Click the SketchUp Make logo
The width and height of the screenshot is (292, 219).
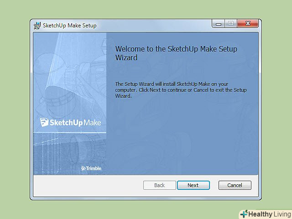click(70, 122)
